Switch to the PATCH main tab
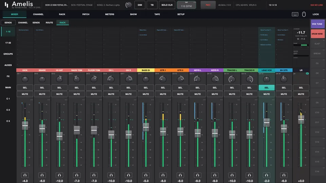Screen dimensions: 326x183 coord(86,14)
